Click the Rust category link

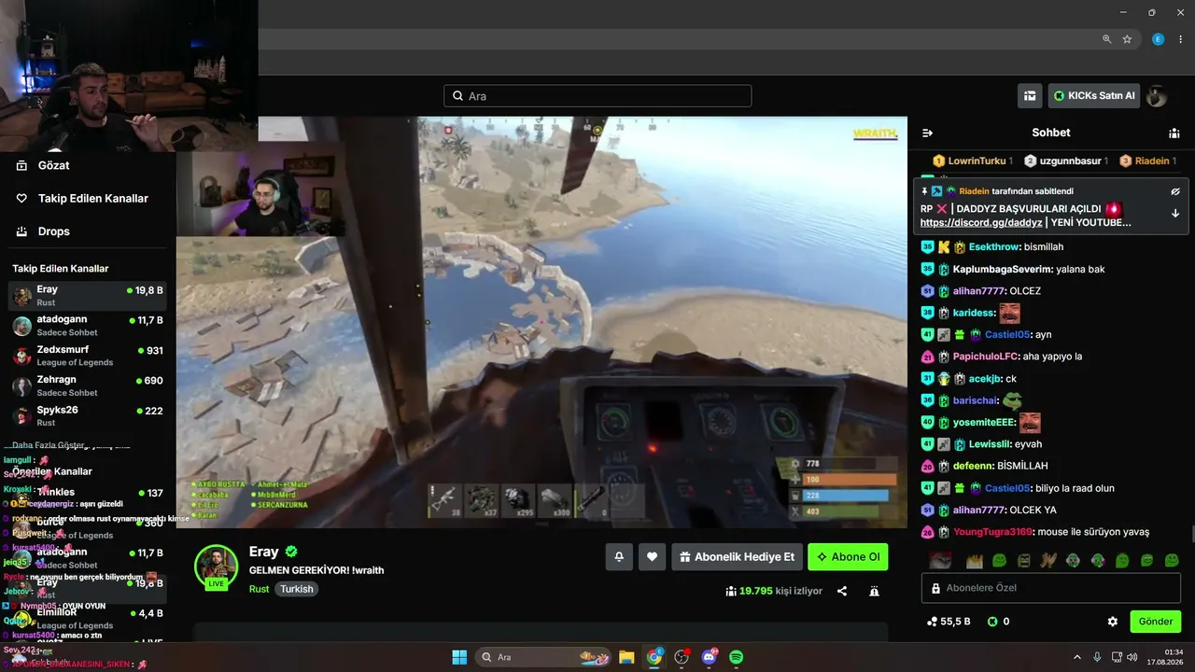(x=259, y=589)
